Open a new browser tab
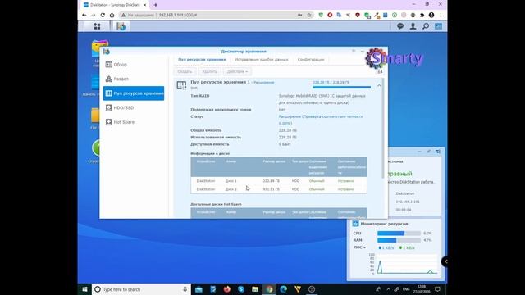525x295 pixels. tap(156, 5)
